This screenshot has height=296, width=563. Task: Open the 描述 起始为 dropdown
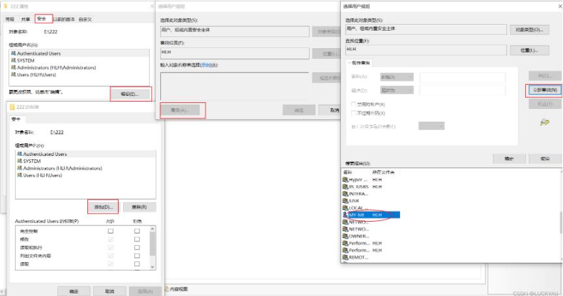tap(397, 90)
